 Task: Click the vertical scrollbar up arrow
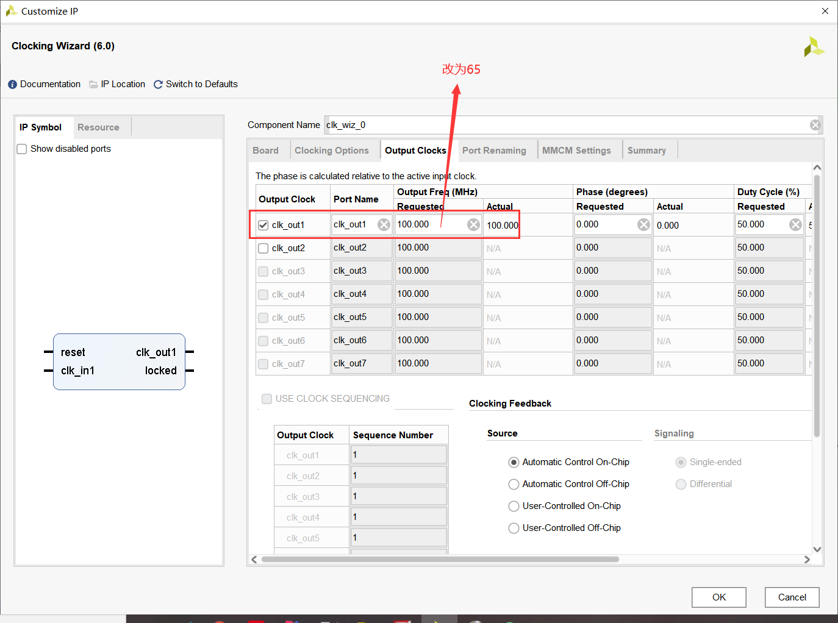pos(817,168)
